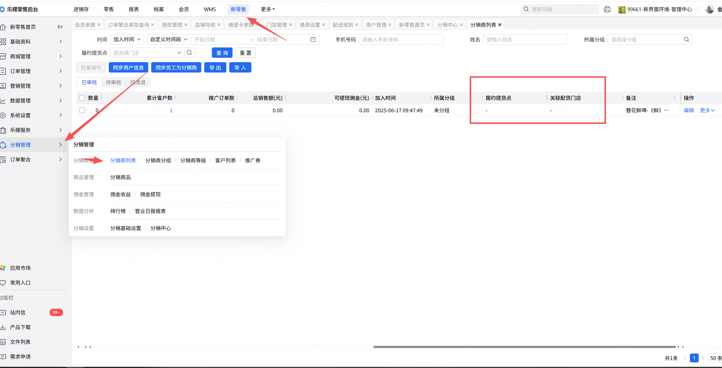Click the 查询 button
722x368 pixels.
pos(222,53)
